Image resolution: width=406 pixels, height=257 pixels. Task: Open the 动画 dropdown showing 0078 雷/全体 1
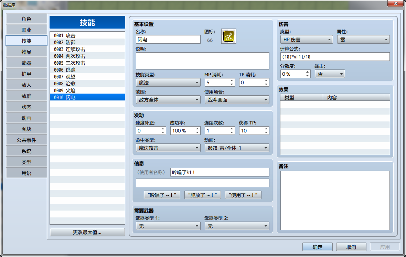tap(237, 148)
